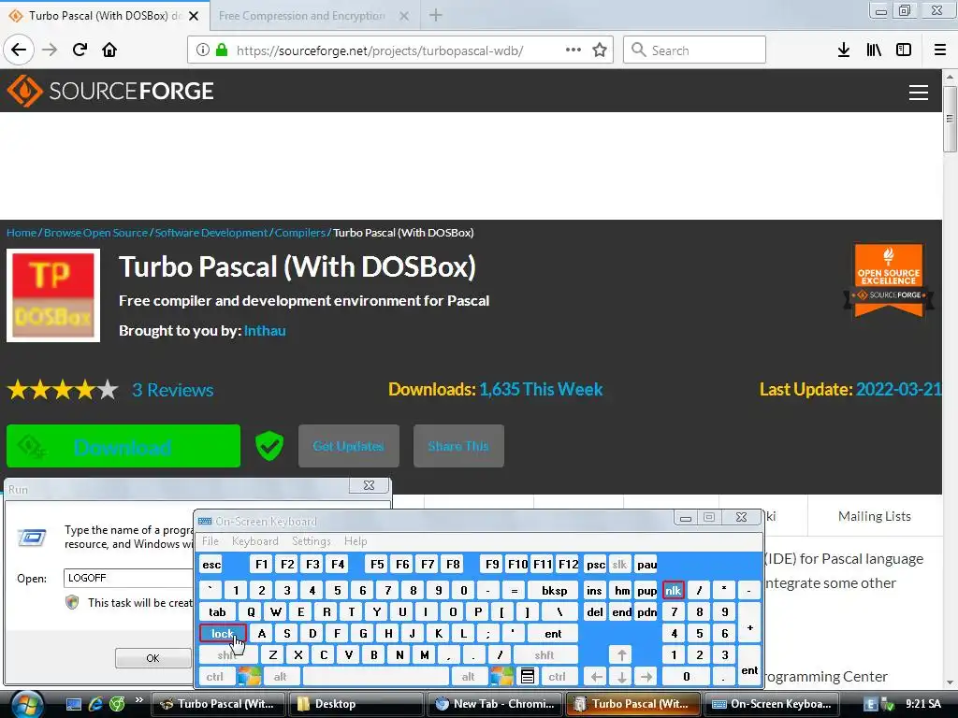Click the Open field containing LOGOFF
The height and width of the screenshot is (718, 958).
pos(129,578)
